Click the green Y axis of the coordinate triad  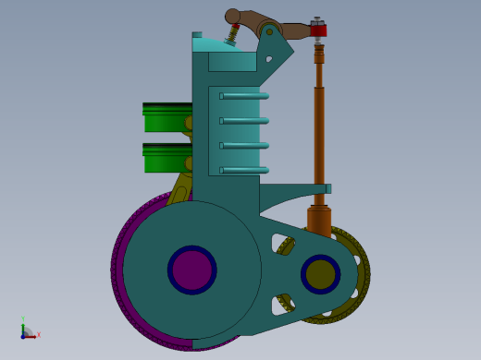coord(23,330)
